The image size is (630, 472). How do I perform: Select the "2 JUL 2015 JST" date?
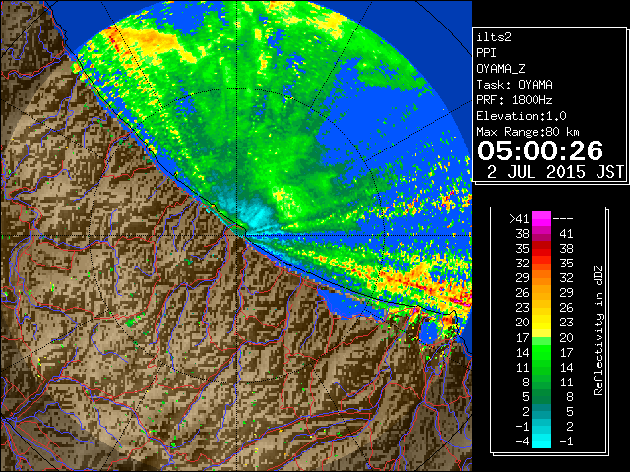[x=555, y=172]
